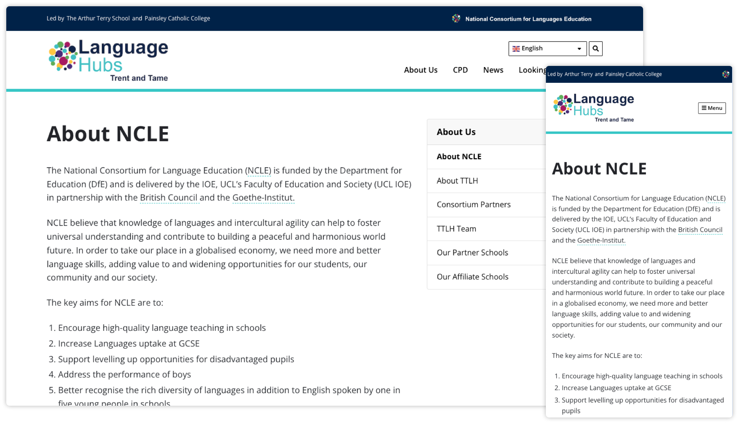Select About NCLE in the sidebar
The width and height of the screenshot is (738, 423).
pyautogui.click(x=486, y=157)
